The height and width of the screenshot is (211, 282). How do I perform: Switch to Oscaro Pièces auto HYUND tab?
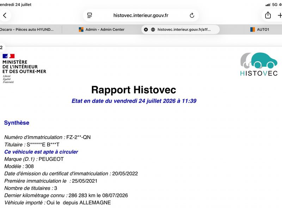(27, 30)
